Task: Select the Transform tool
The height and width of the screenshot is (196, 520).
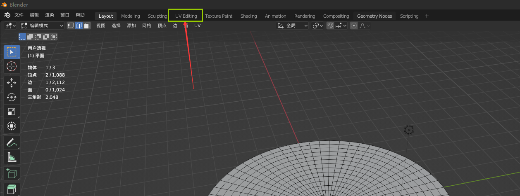Action: tap(12, 126)
